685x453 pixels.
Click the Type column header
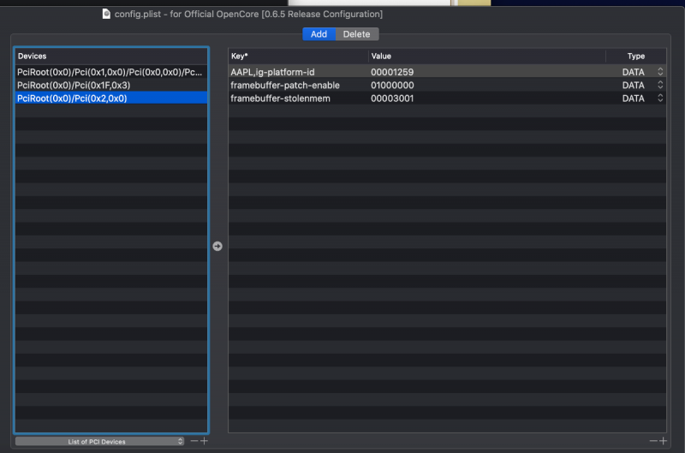636,56
